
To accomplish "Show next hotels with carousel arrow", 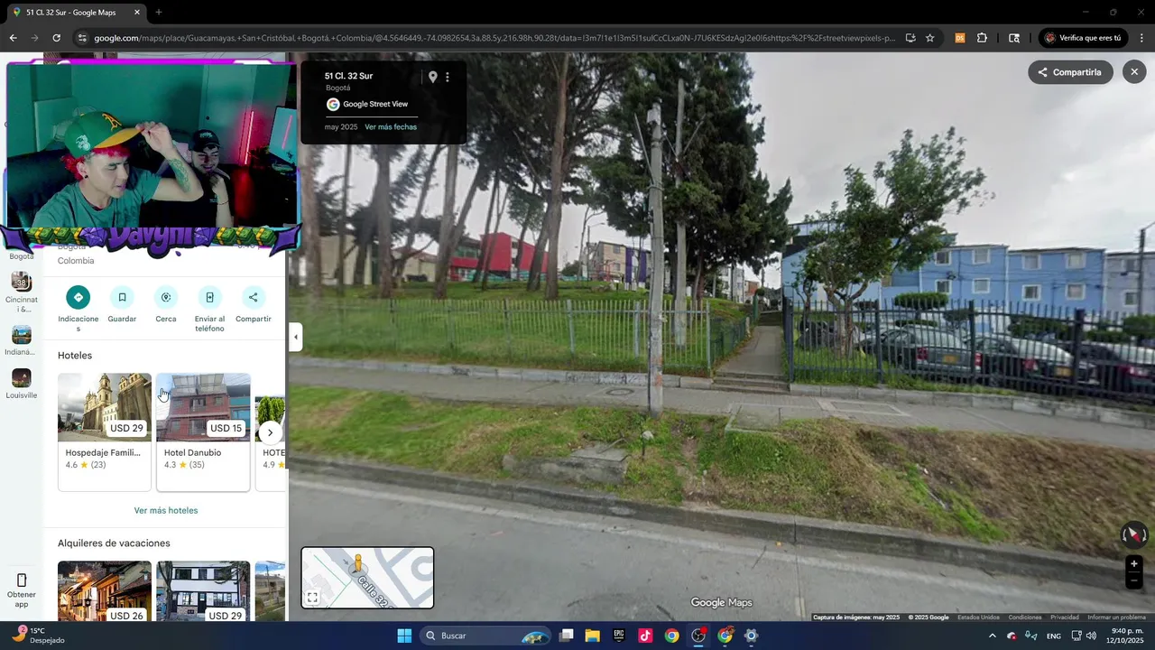I will click(x=270, y=432).
